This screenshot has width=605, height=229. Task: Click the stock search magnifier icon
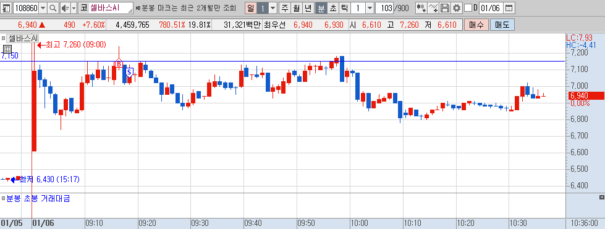point(53,7)
